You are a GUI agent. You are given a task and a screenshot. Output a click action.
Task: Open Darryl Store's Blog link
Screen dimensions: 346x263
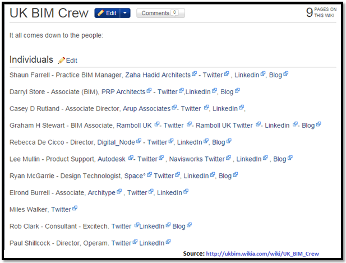[x=227, y=92]
